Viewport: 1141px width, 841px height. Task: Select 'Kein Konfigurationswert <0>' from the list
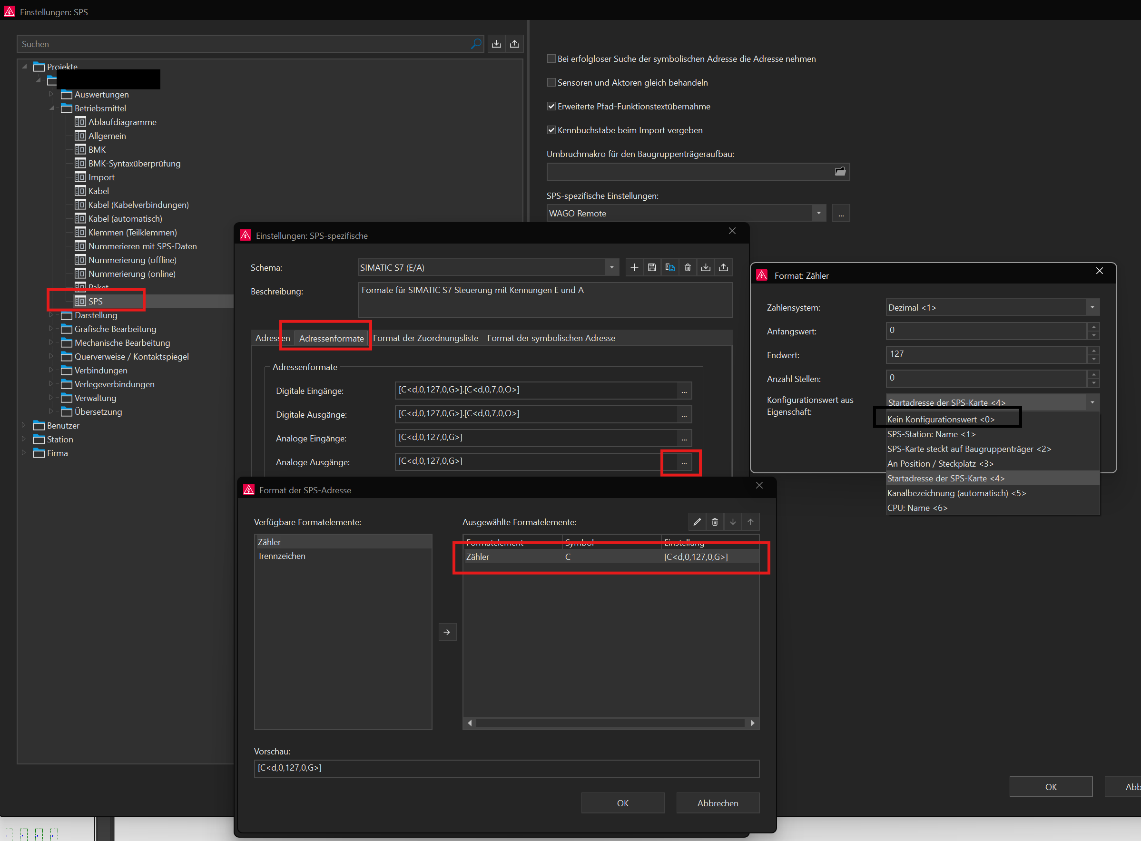coord(940,420)
